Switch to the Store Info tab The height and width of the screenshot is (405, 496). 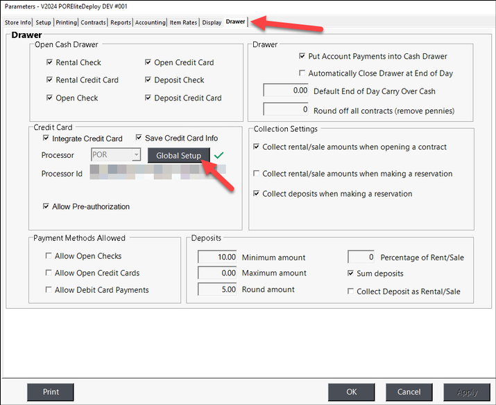tap(19, 22)
